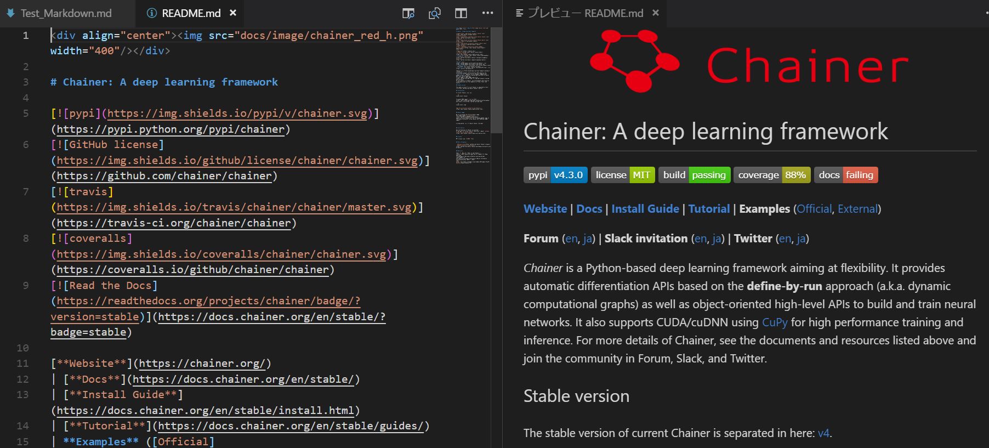989x448 pixels.
Task: Click the 'Stable version' heading in preview
Action: point(576,396)
